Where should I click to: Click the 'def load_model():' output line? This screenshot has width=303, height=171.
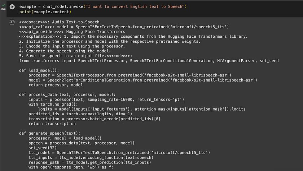[39, 70]
